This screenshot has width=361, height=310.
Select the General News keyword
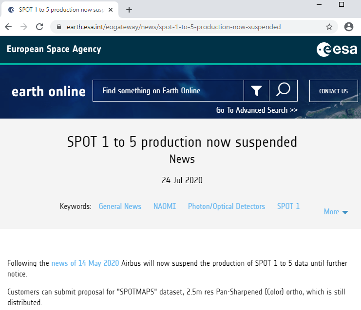point(120,207)
